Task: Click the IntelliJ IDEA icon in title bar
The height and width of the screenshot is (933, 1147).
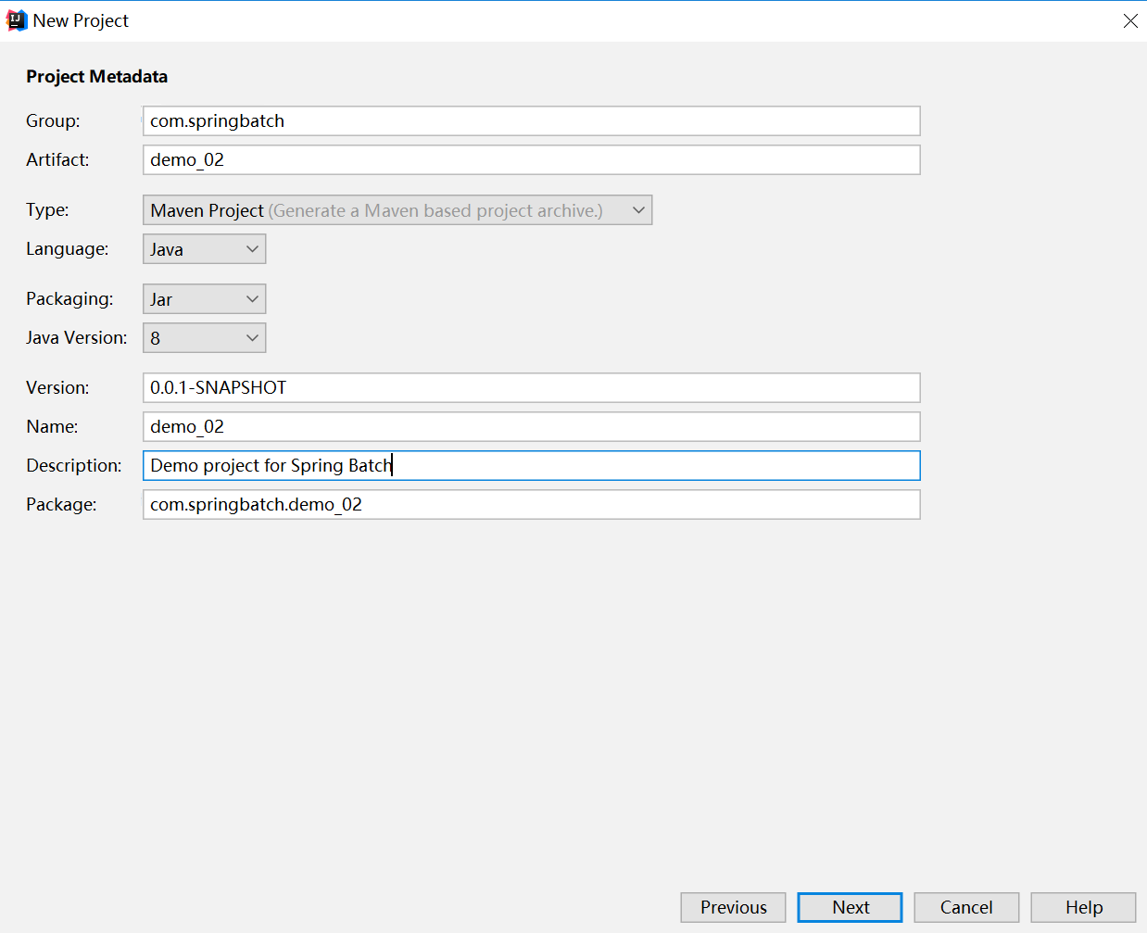Action: 17,20
